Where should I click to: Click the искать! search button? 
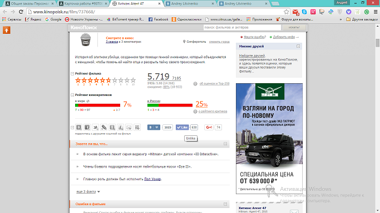pos(294,28)
